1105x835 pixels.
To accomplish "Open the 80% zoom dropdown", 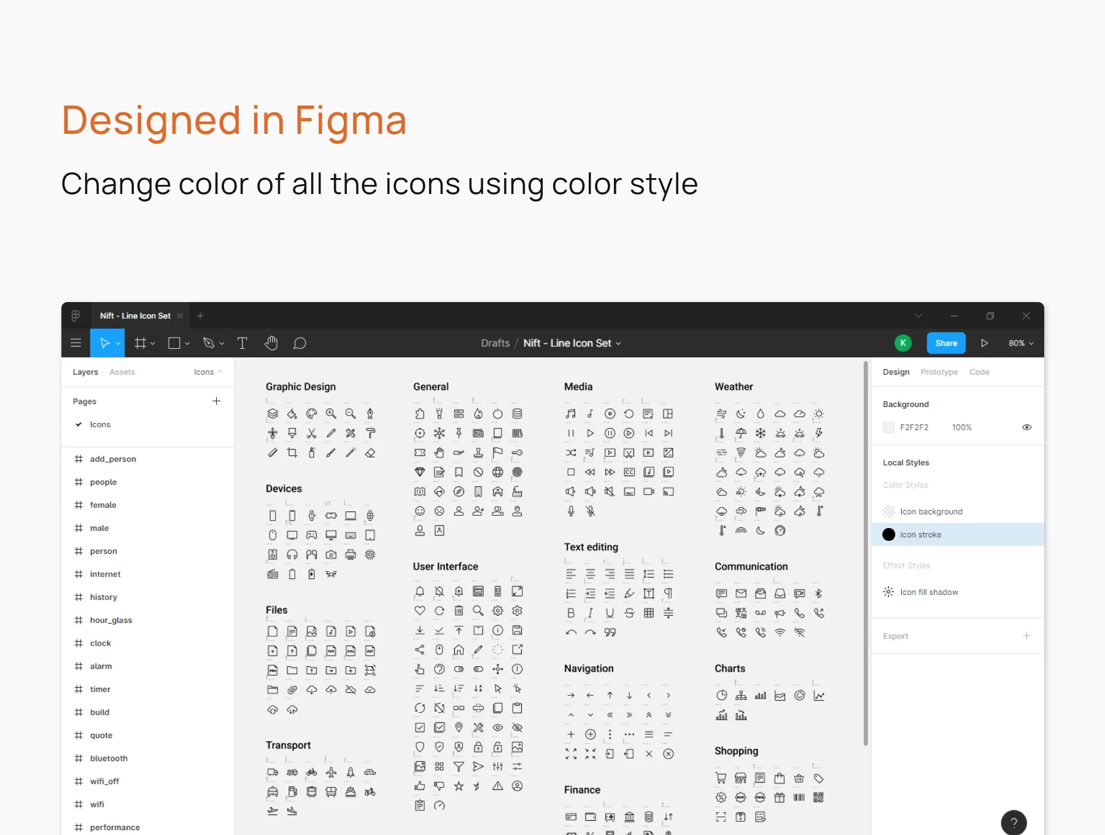I will pyautogui.click(x=1021, y=343).
